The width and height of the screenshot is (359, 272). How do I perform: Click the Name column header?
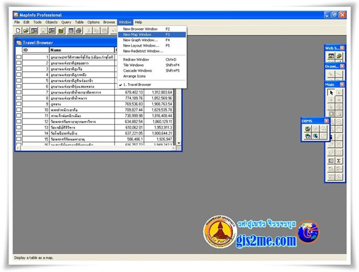[x=82, y=50]
